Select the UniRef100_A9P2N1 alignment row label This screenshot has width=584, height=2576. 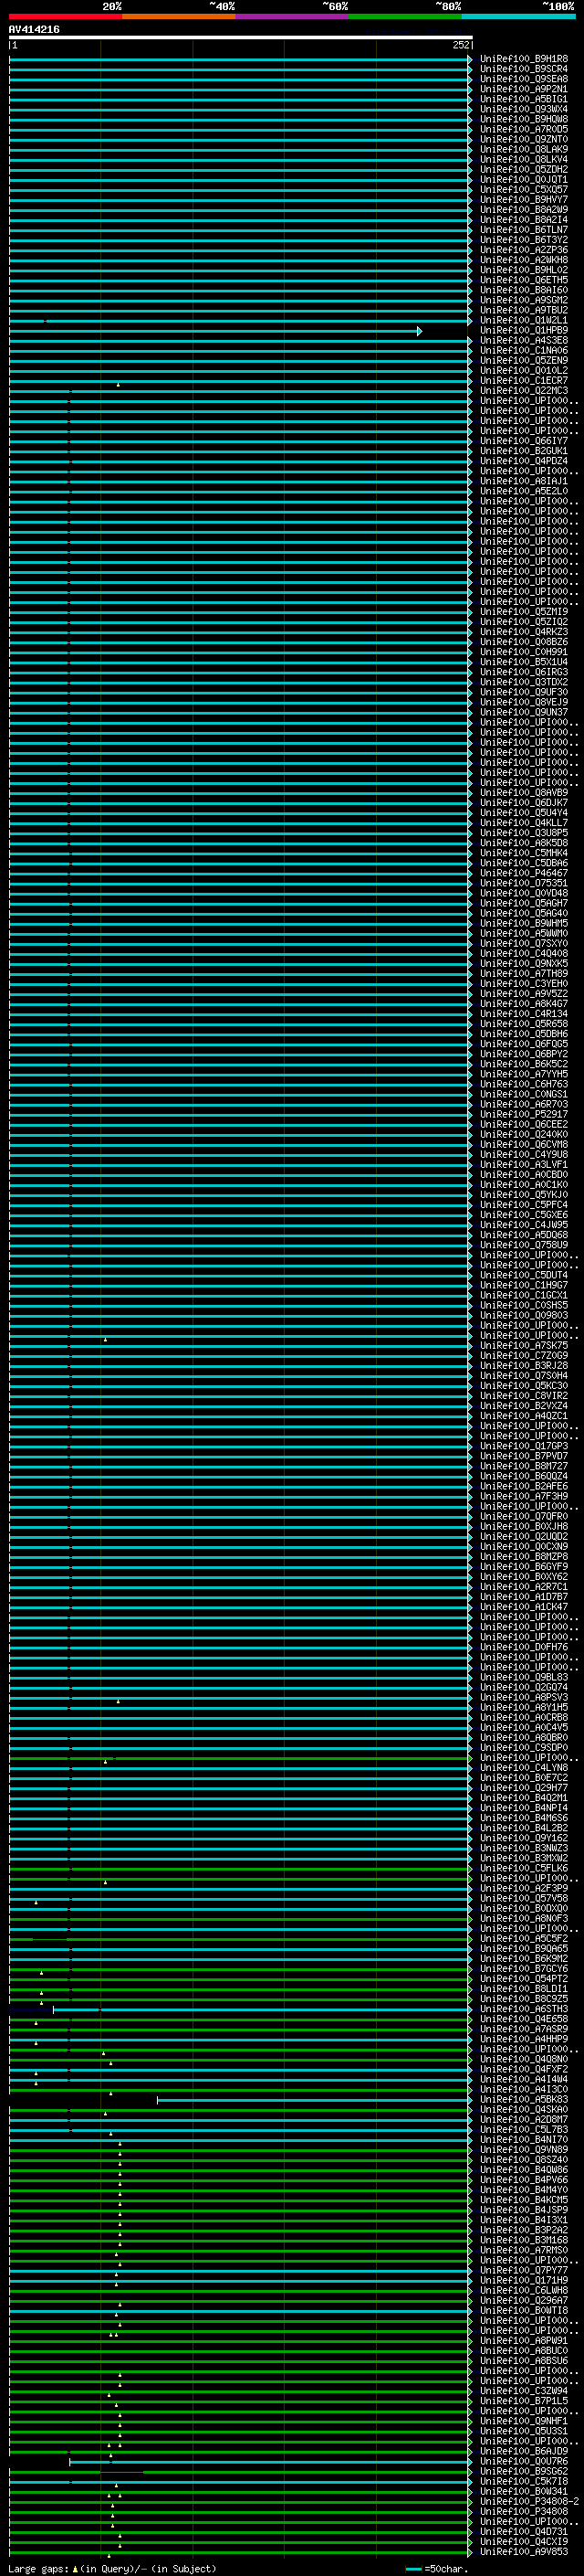tap(524, 89)
